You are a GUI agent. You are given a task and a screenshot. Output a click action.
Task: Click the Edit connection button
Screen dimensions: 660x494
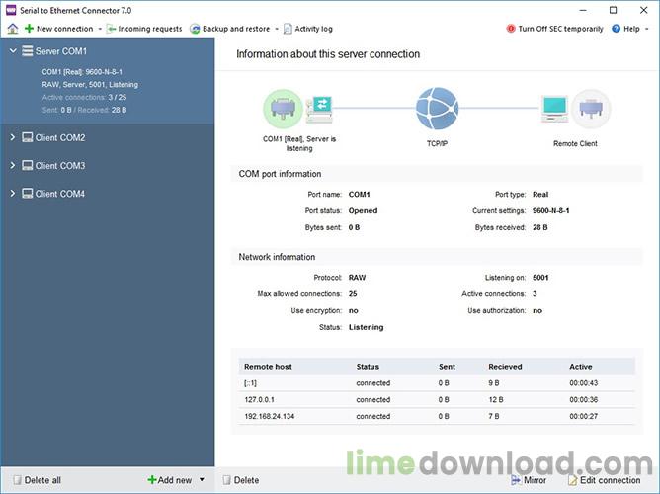coord(604,480)
